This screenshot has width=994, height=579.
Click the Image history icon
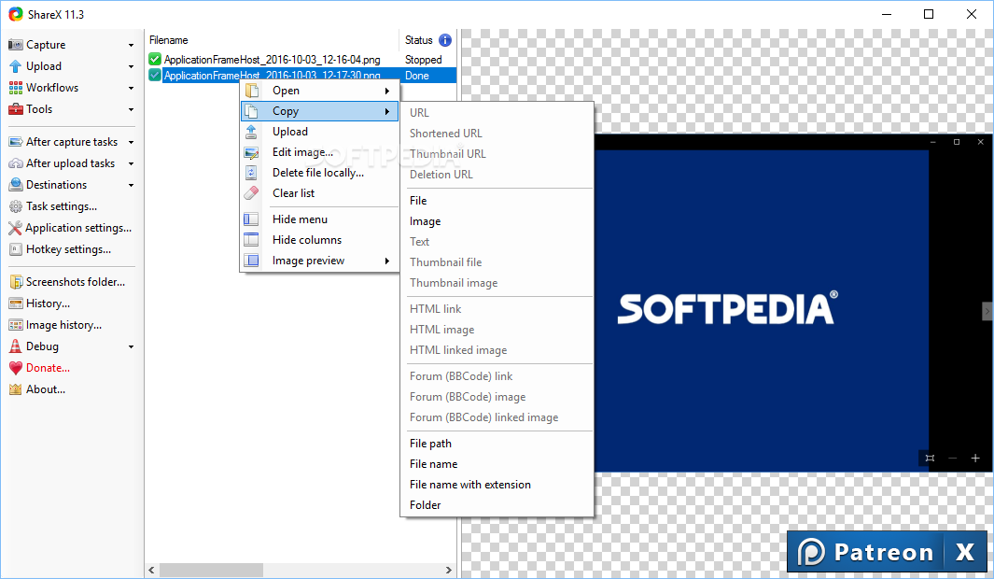click(x=15, y=325)
